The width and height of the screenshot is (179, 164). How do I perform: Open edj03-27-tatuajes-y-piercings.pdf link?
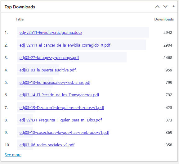click(x=49, y=57)
